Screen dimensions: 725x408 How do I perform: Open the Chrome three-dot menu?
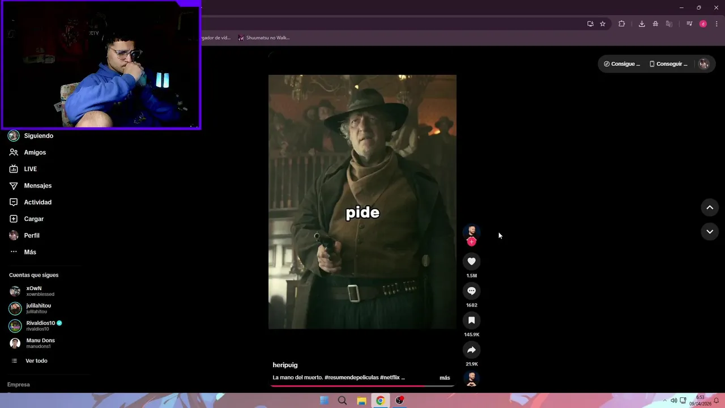(x=717, y=24)
